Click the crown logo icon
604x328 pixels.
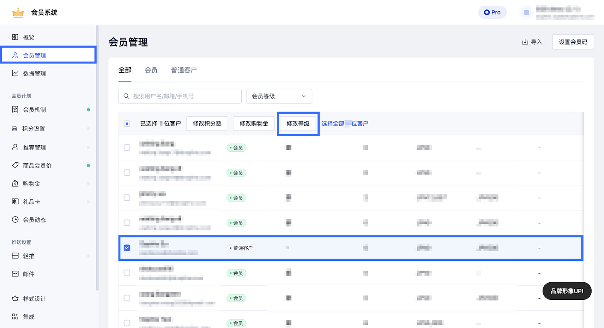pyautogui.click(x=18, y=12)
